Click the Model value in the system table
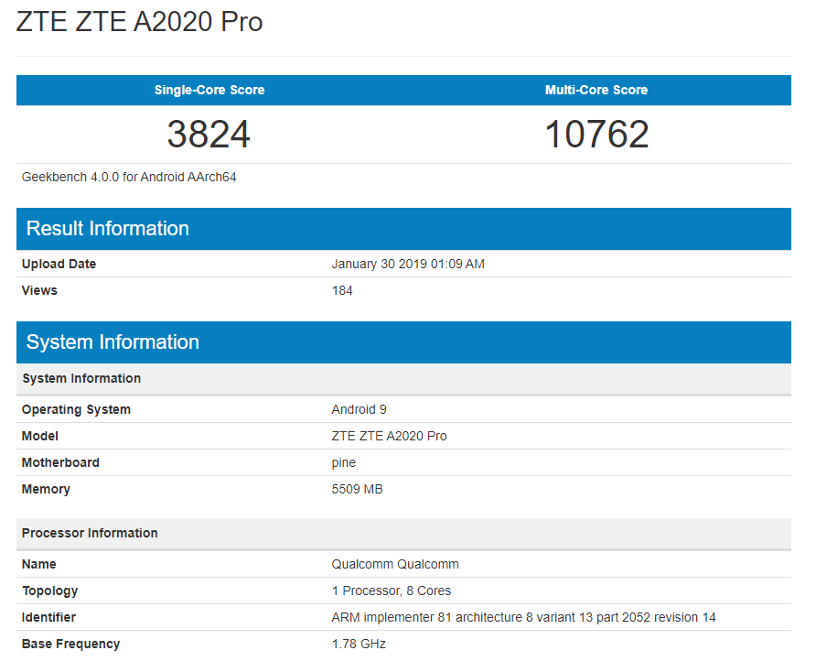This screenshot has height=672, width=816. [389, 436]
